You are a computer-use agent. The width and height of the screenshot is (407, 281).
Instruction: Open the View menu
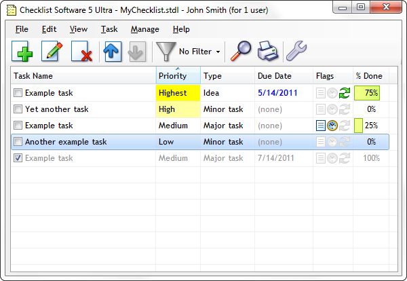[x=79, y=29]
